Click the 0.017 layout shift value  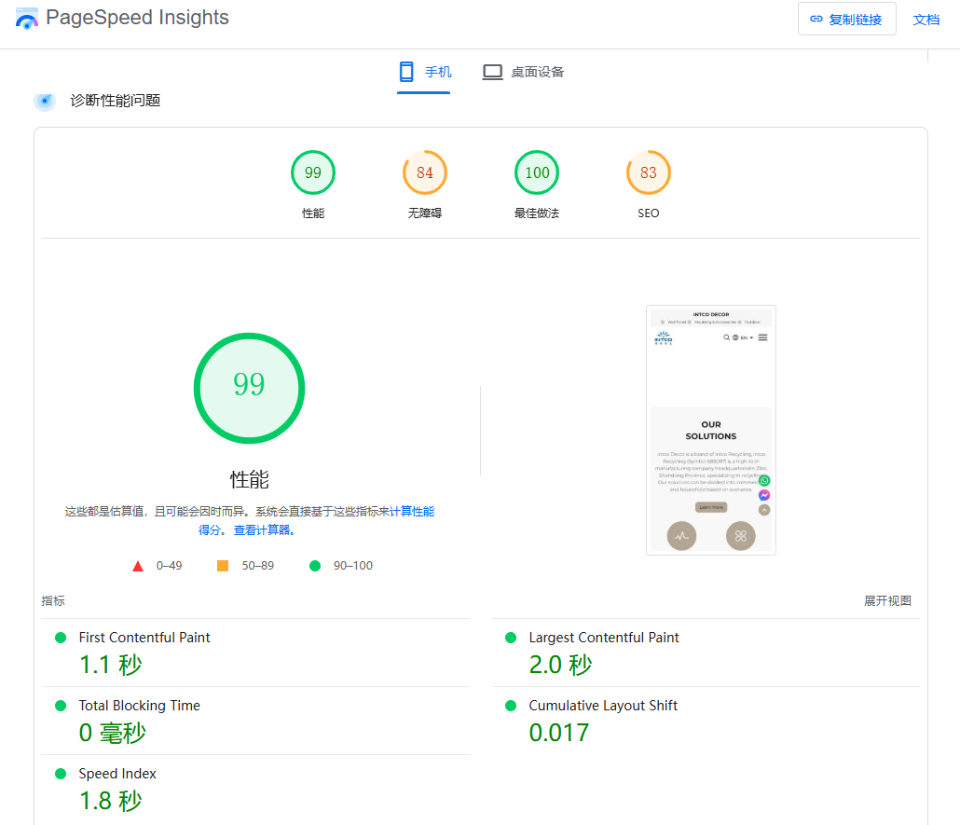tap(559, 733)
